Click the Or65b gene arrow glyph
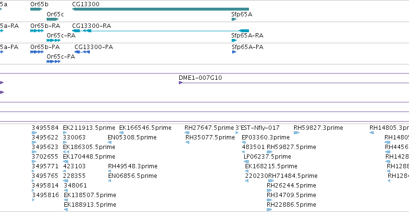Image resolution: width=409 pixels, height=212 pixels. pyautogui.click(x=36, y=9)
